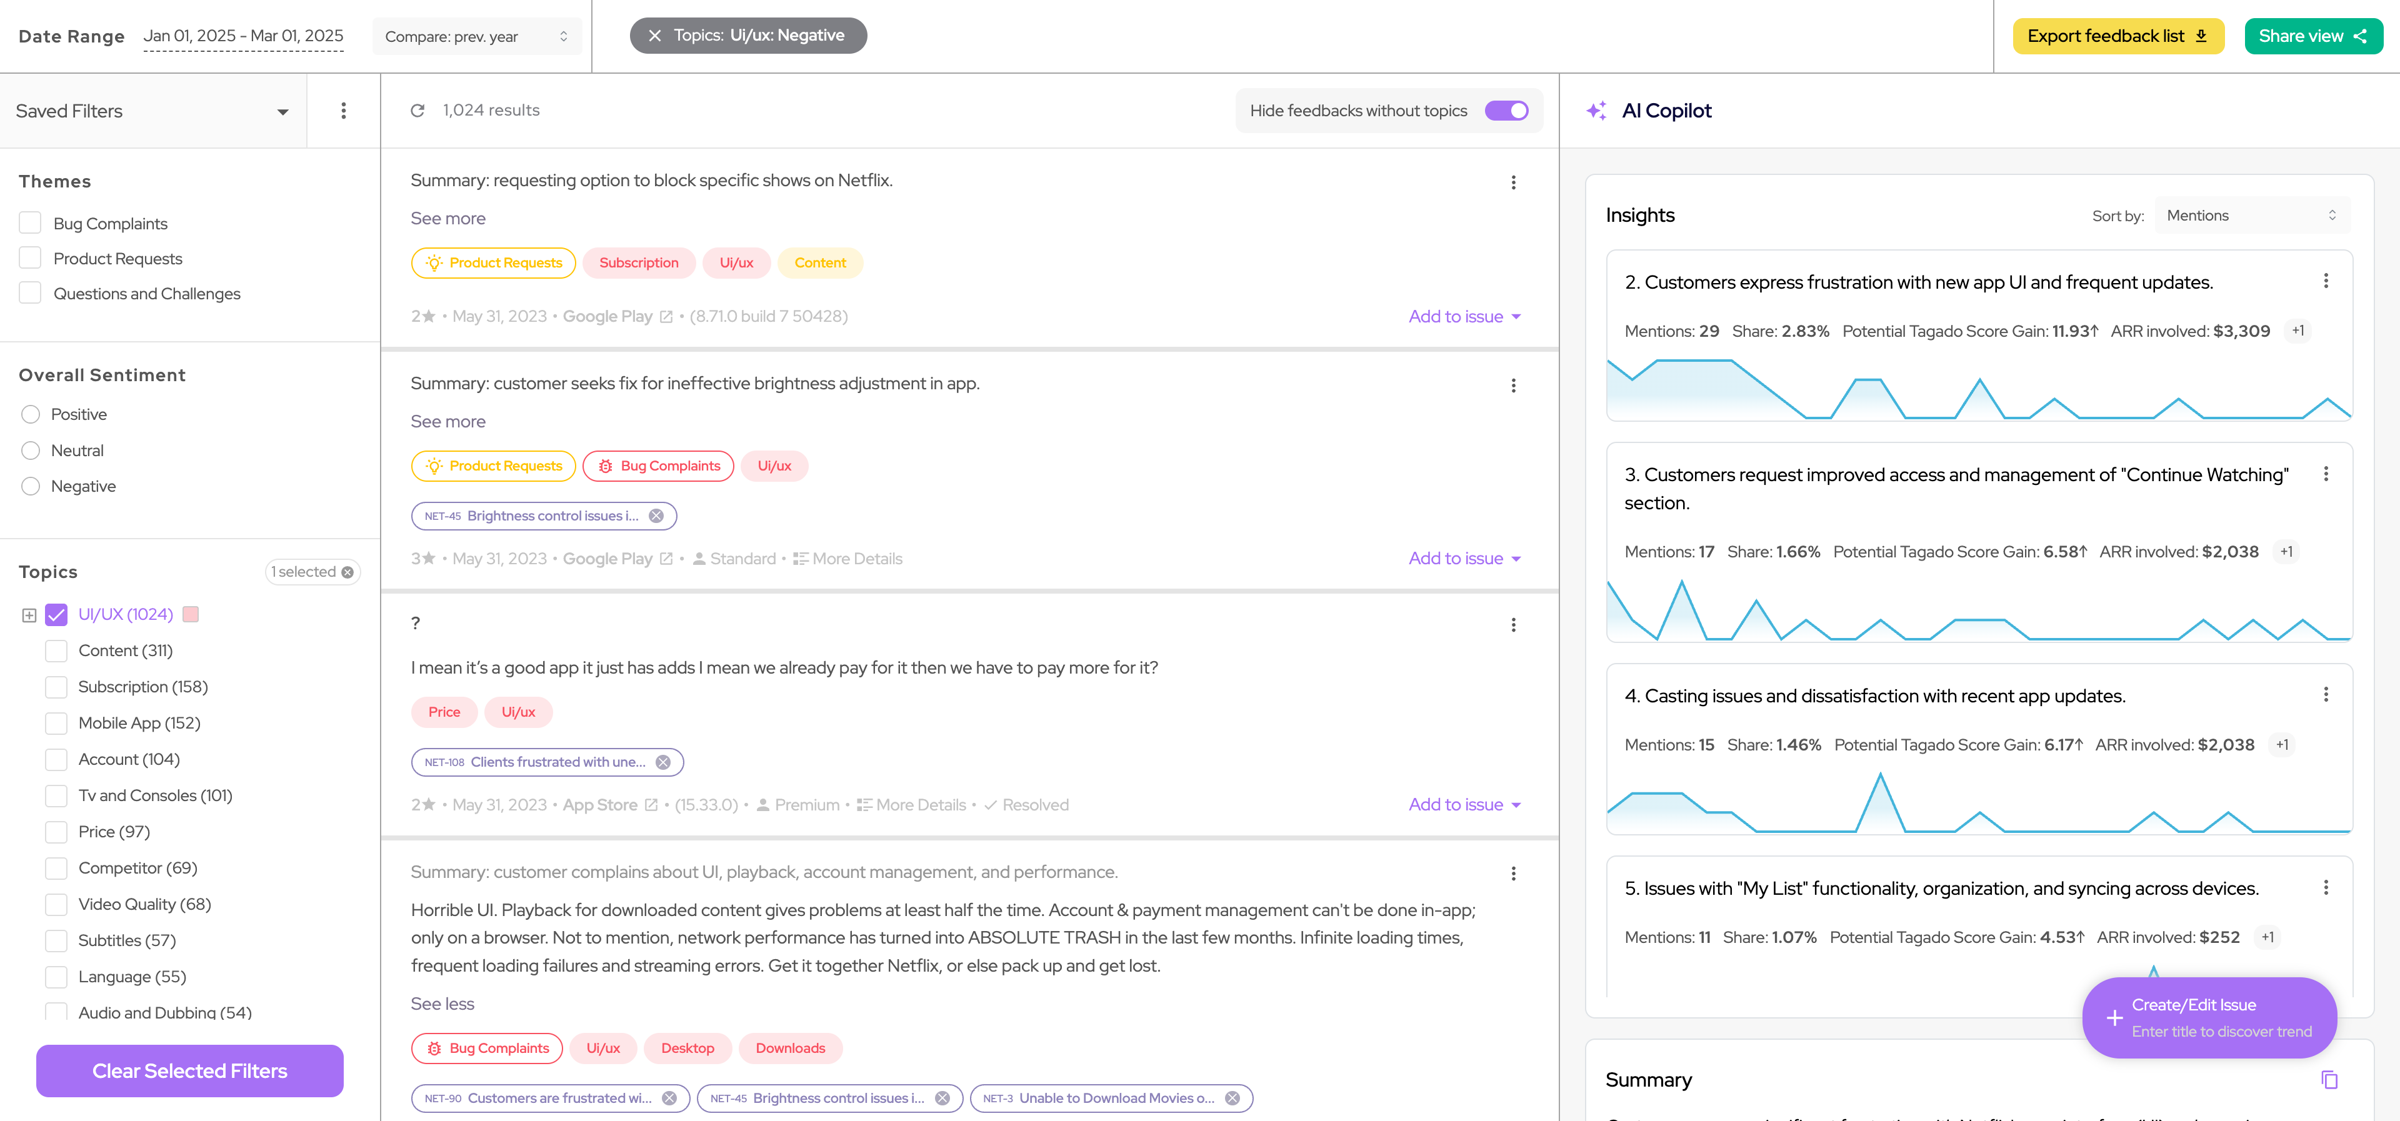Open More Details on the Premium review

(911, 805)
